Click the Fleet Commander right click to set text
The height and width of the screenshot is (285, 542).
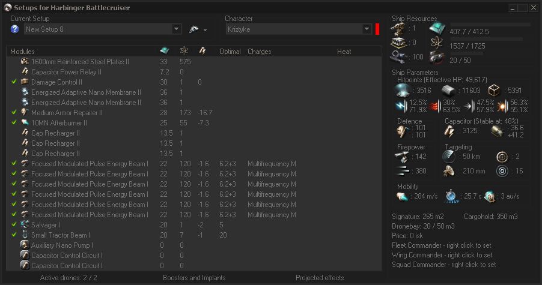click(442, 245)
